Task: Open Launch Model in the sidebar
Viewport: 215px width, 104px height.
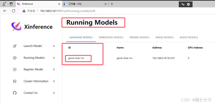Action: coord(33,46)
